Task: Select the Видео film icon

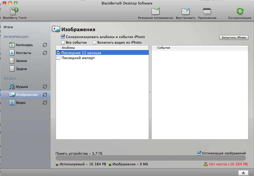Action: pyautogui.click(x=12, y=103)
